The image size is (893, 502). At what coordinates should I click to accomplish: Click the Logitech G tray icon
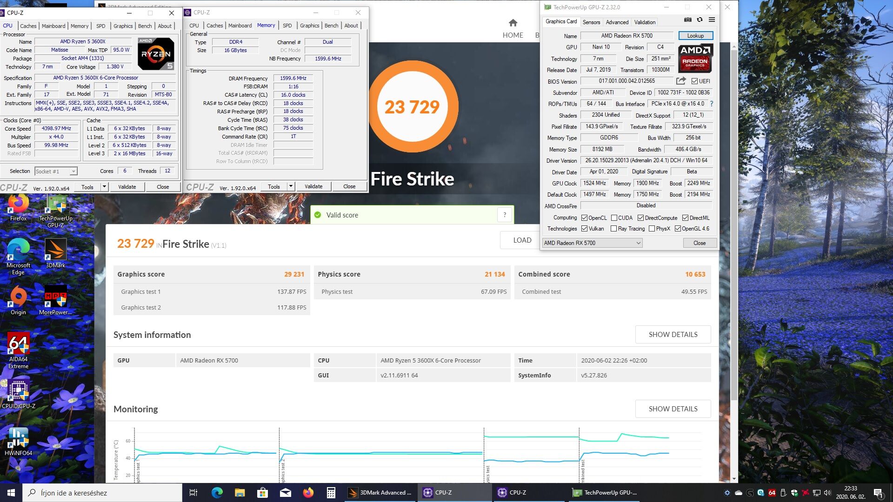pyautogui.click(x=750, y=493)
